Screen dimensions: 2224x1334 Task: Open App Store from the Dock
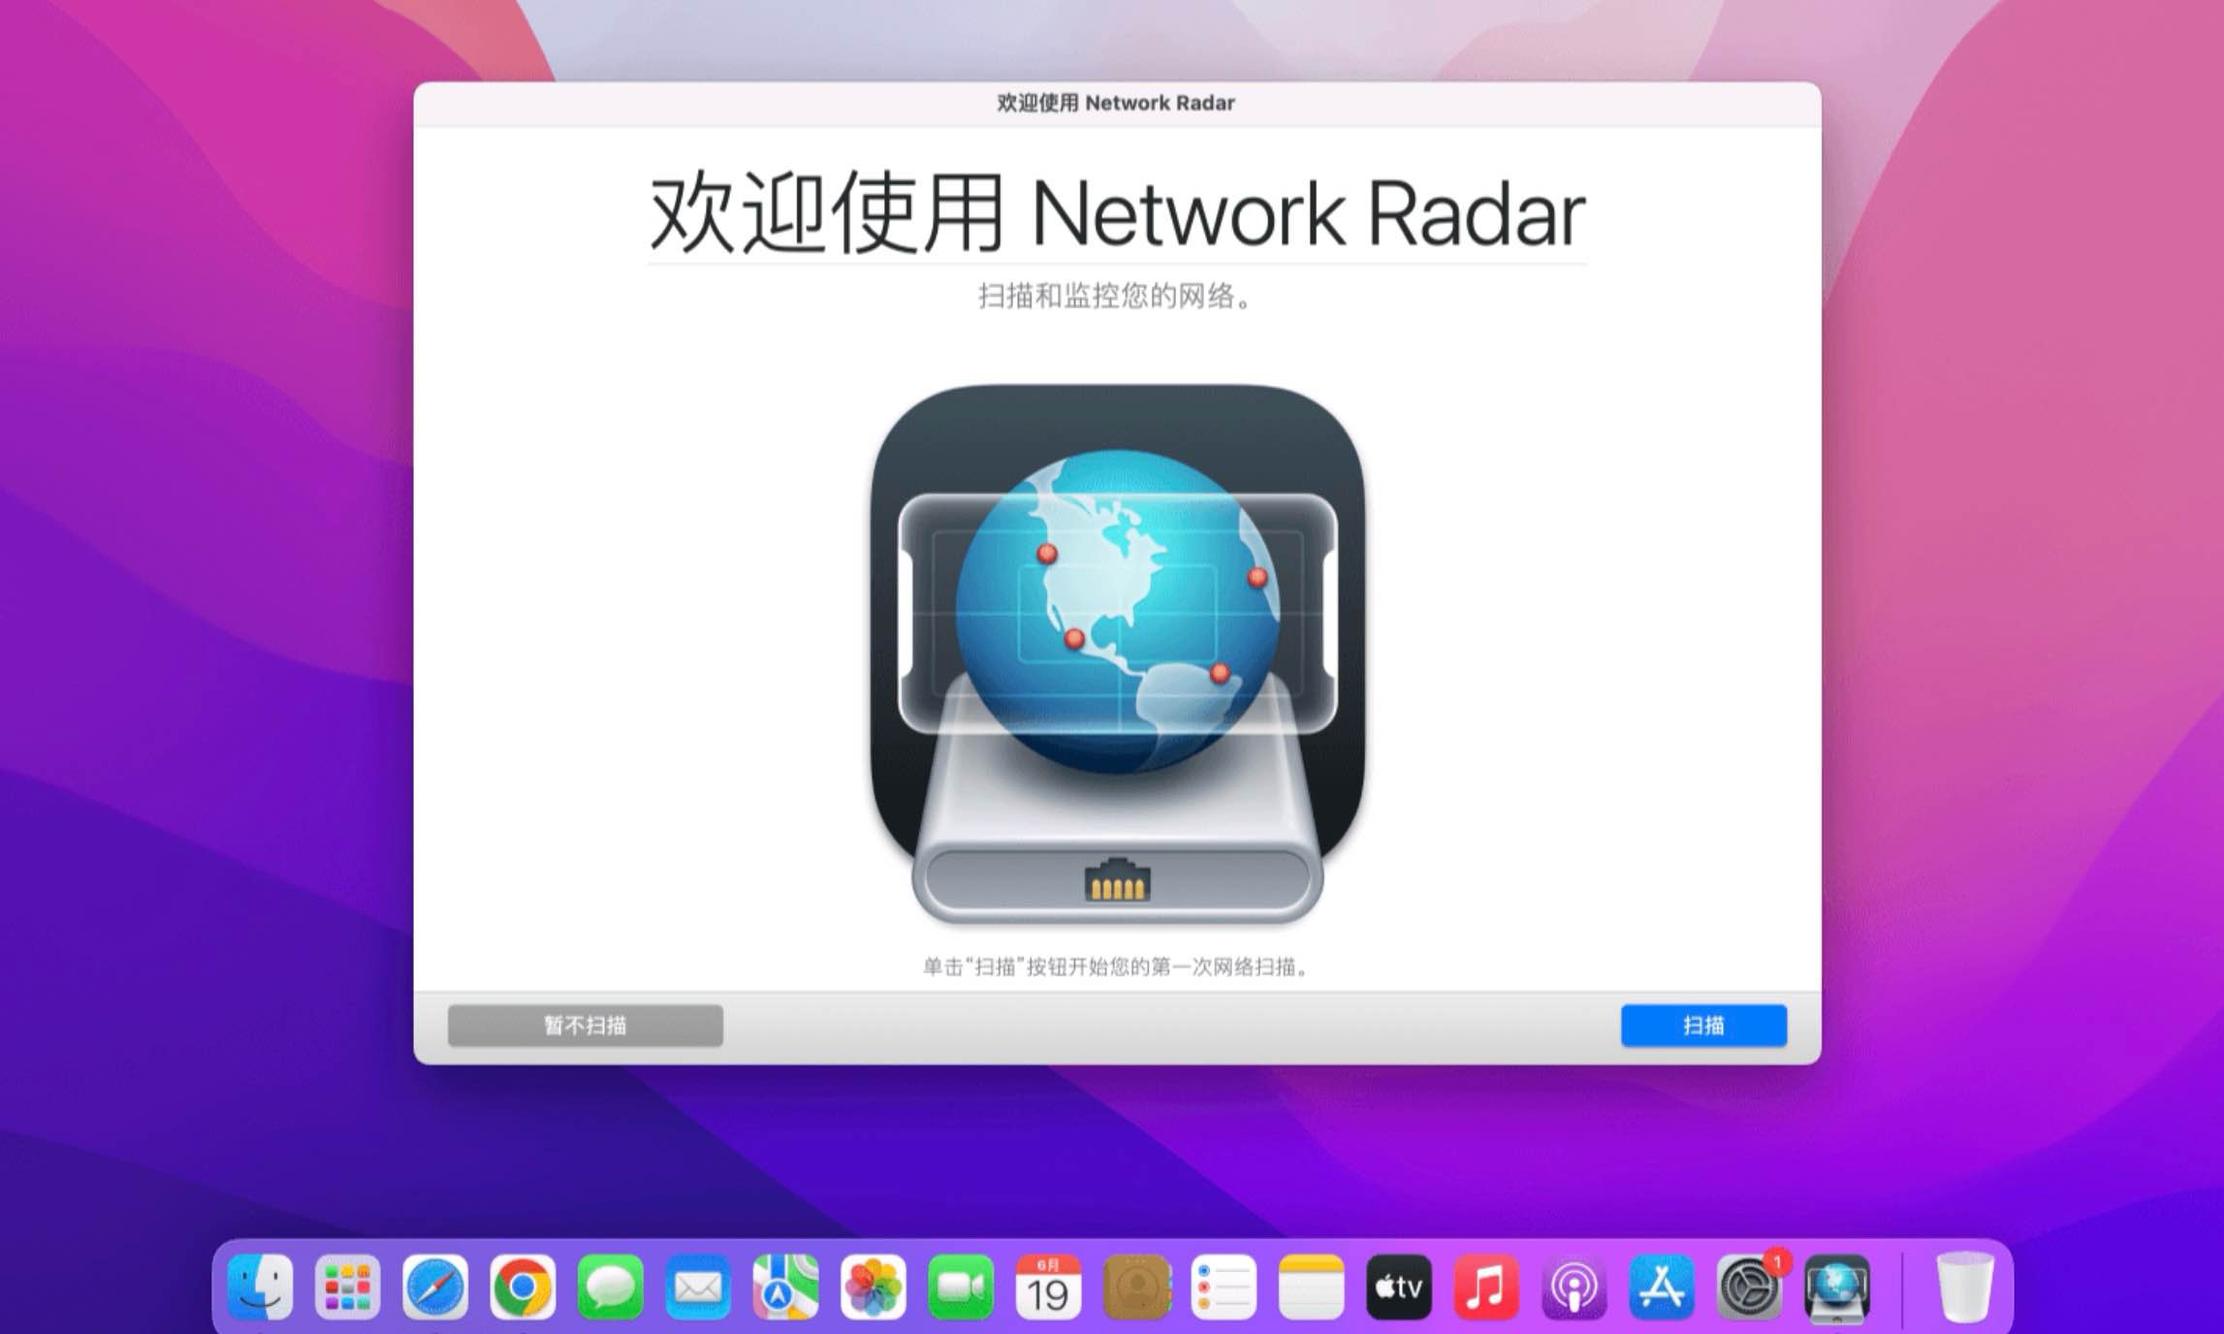[1662, 1286]
